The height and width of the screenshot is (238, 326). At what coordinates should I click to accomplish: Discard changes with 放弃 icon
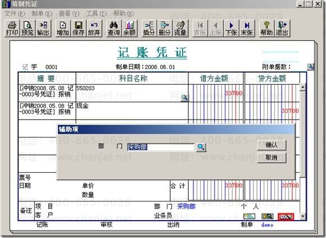(x=94, y=29)
